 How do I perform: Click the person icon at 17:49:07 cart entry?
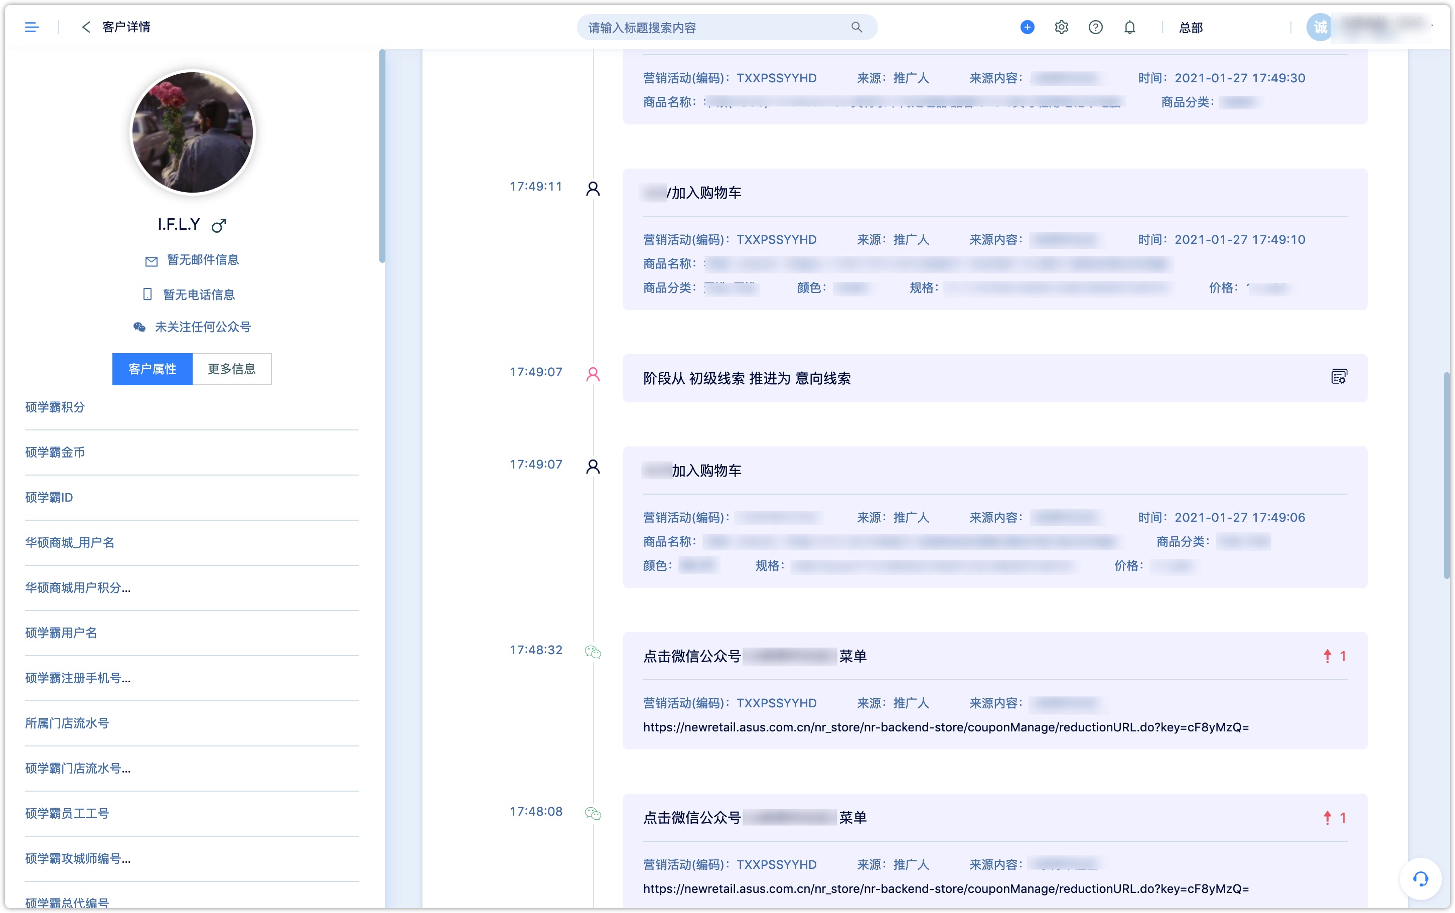point(593,467)
